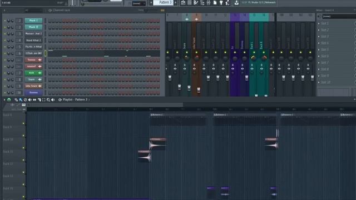
Task: Click the download arrow icon in the top toolbar
Action: pyautogui.click(x=236, y=3)
